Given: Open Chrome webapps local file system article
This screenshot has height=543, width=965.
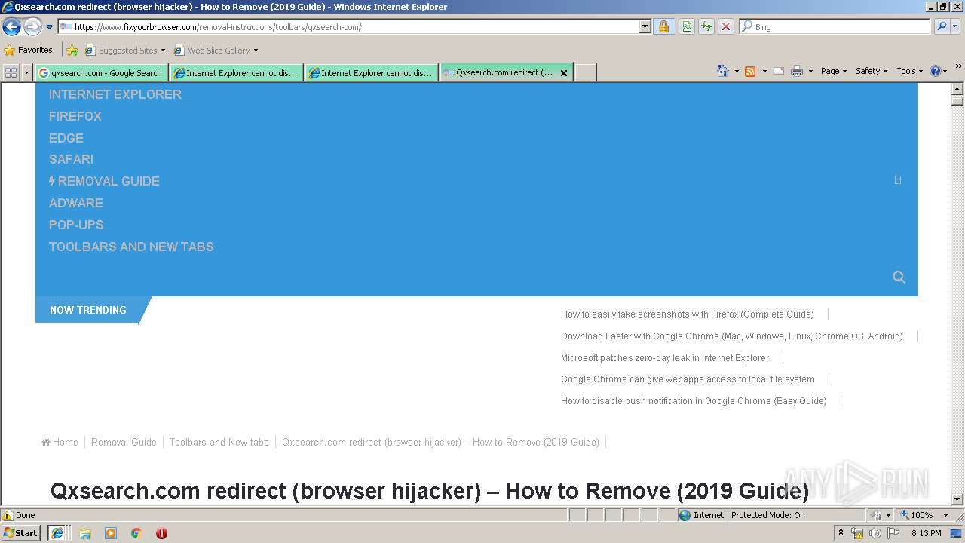Looking at the screenshot, I should pos(688,379).
